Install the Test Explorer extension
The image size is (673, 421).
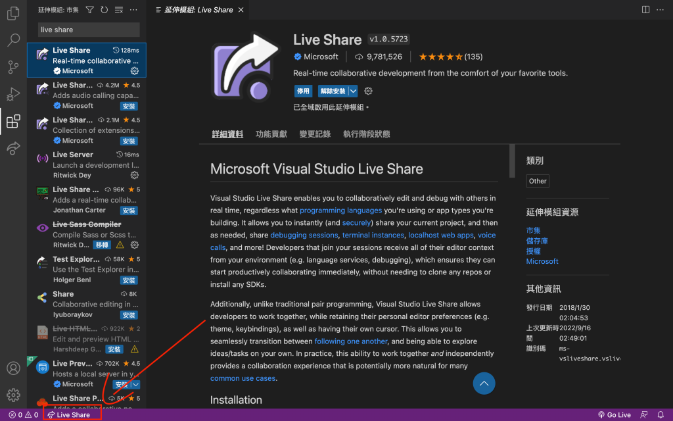pos(129,280)
